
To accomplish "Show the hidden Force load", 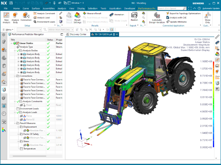I will click(21, 116).
